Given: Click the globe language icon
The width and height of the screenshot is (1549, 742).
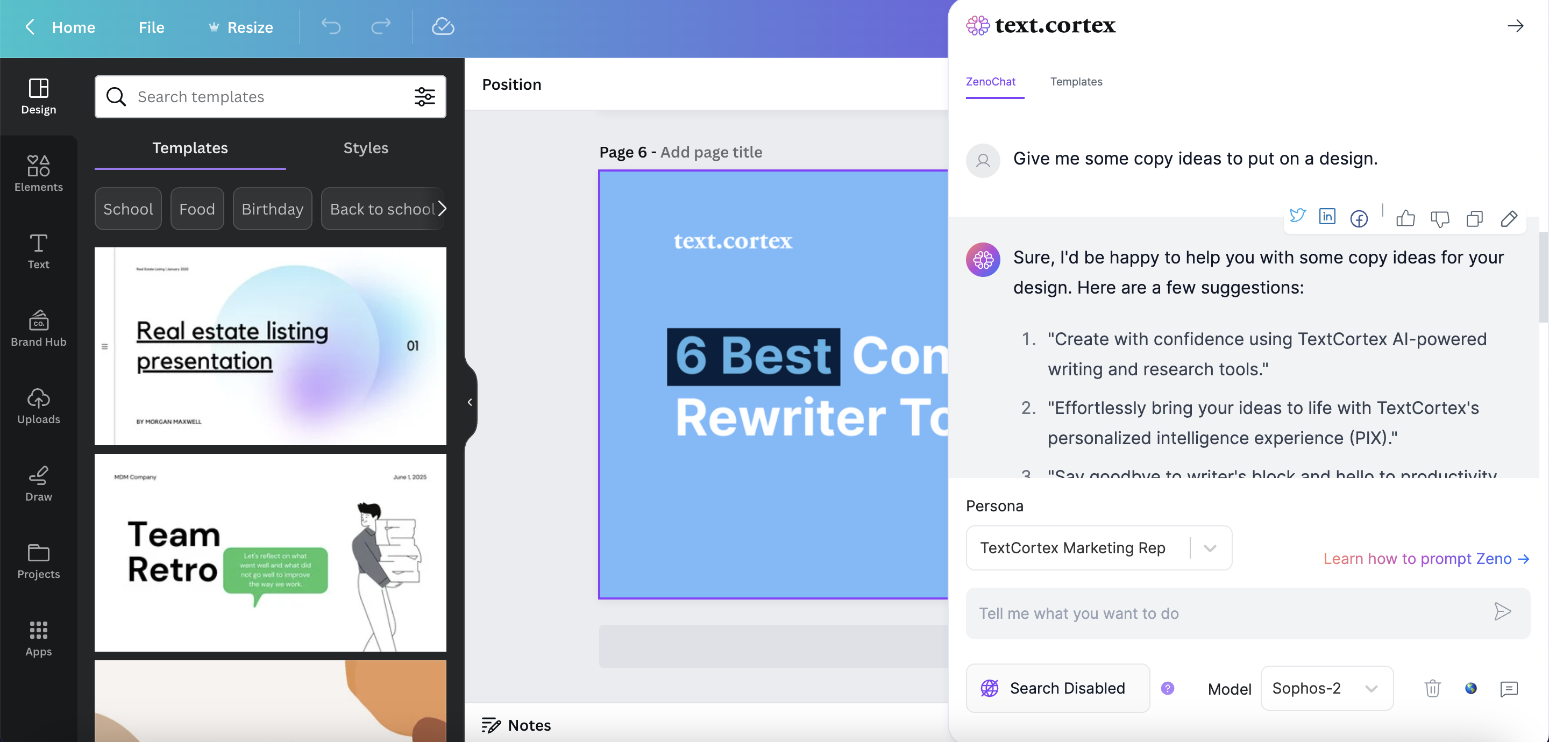Looking at the screenshot, I should pyautogui.click(x=1470, y=688).
